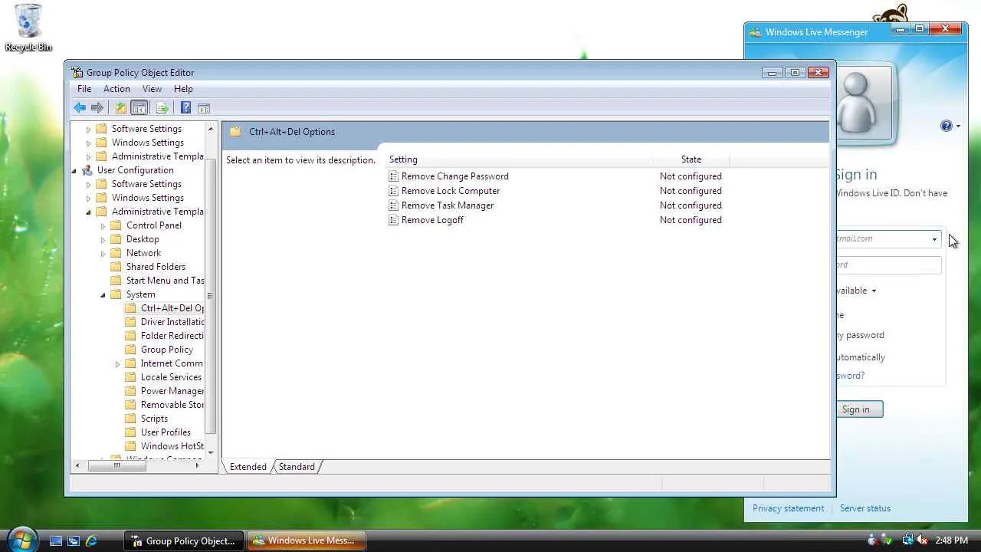This screenshot has width=981, height=552.
Task: Switch to the Standard tab
Action: pos(297,467)
